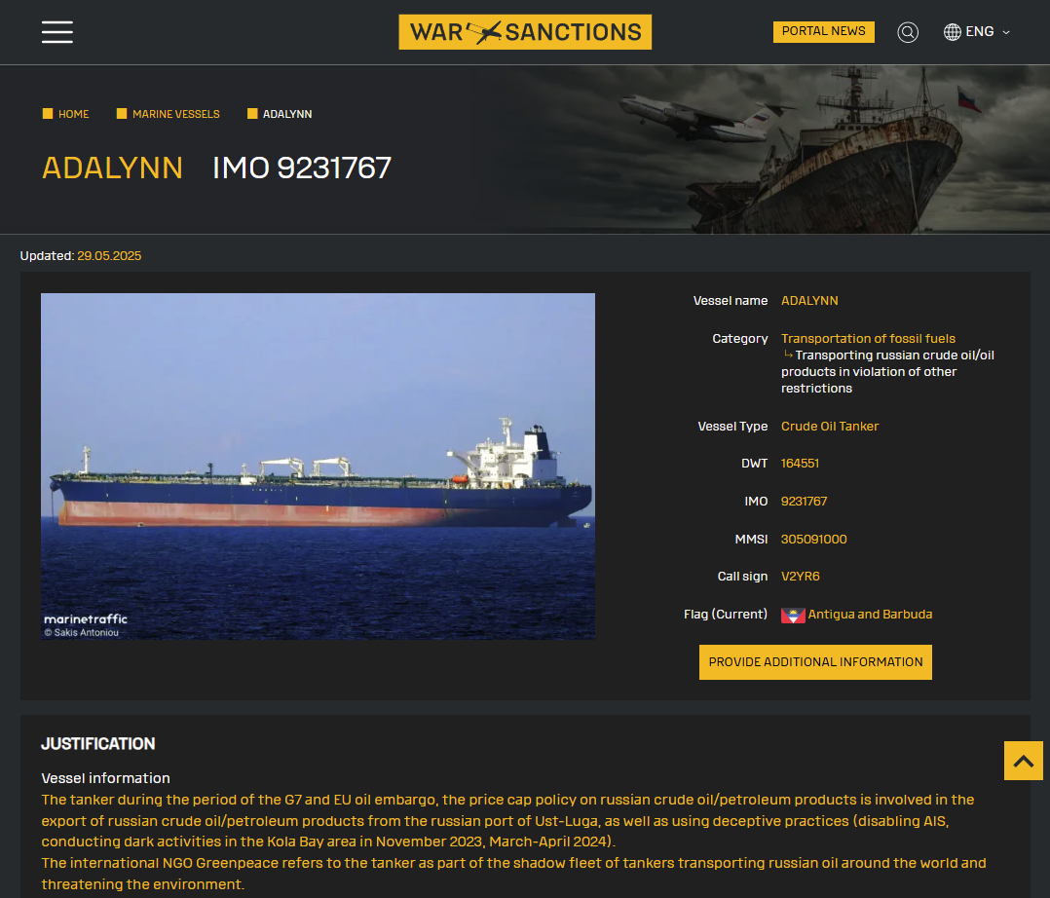The width and height of the screenshot is (1050, 898).
Task: Select the IMO value 9231767 in details
Action: tap(804, 502)
